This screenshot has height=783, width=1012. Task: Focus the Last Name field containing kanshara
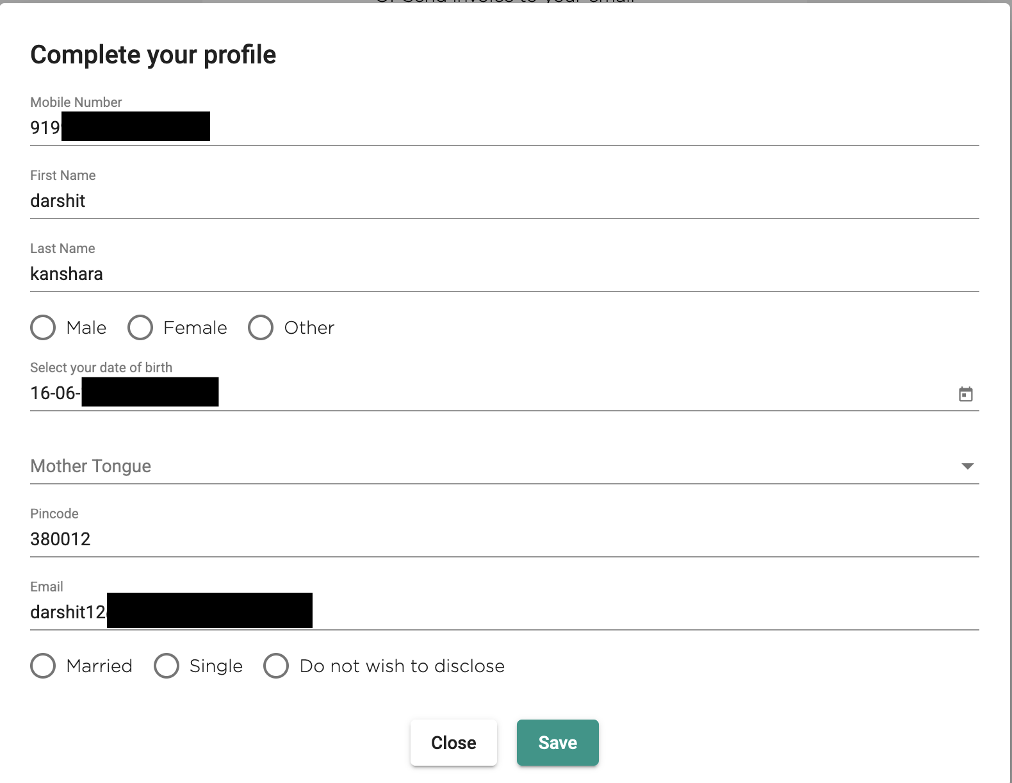click(x=505, y=274)
